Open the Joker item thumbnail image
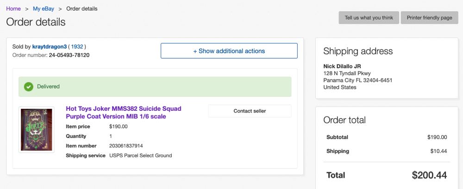This screenshot has height=189, width=463. [36, 129]
